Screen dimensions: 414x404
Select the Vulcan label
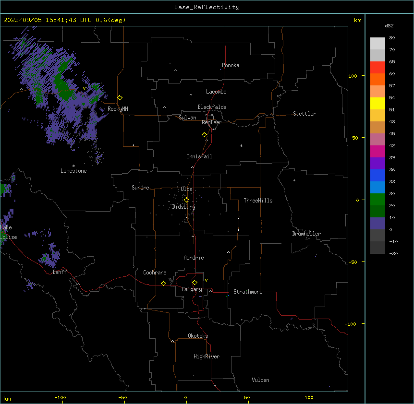[x=261, y=380]
